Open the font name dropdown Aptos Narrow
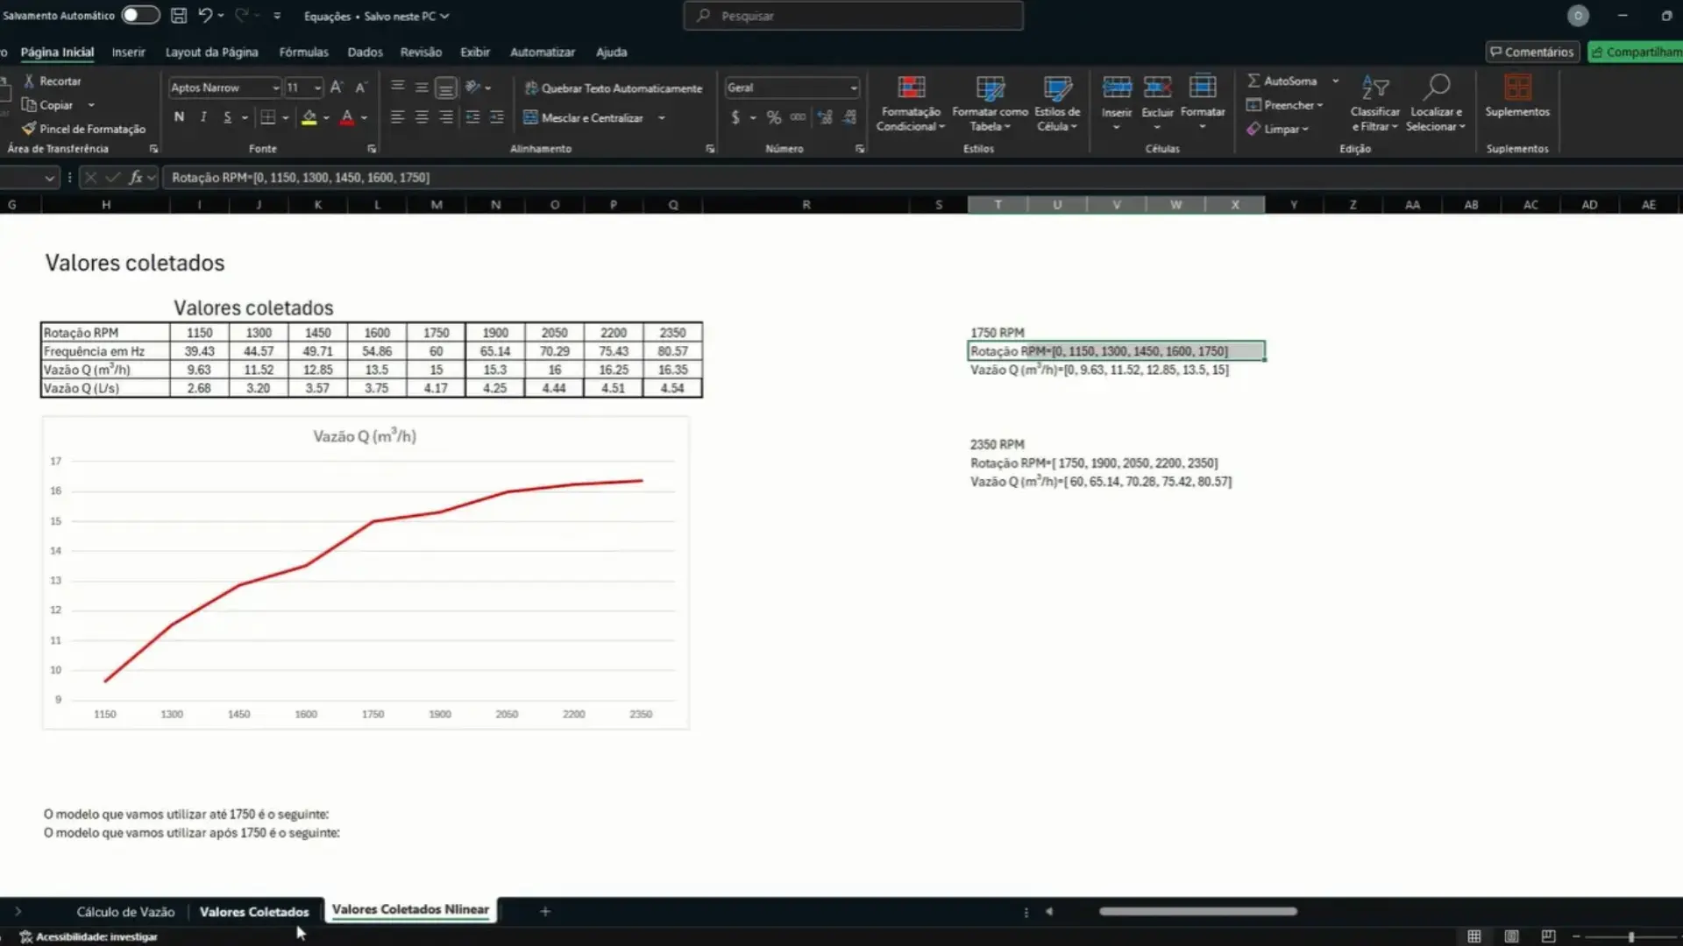Viewport: 1683px width, 946px height. [x=275, y=88]
